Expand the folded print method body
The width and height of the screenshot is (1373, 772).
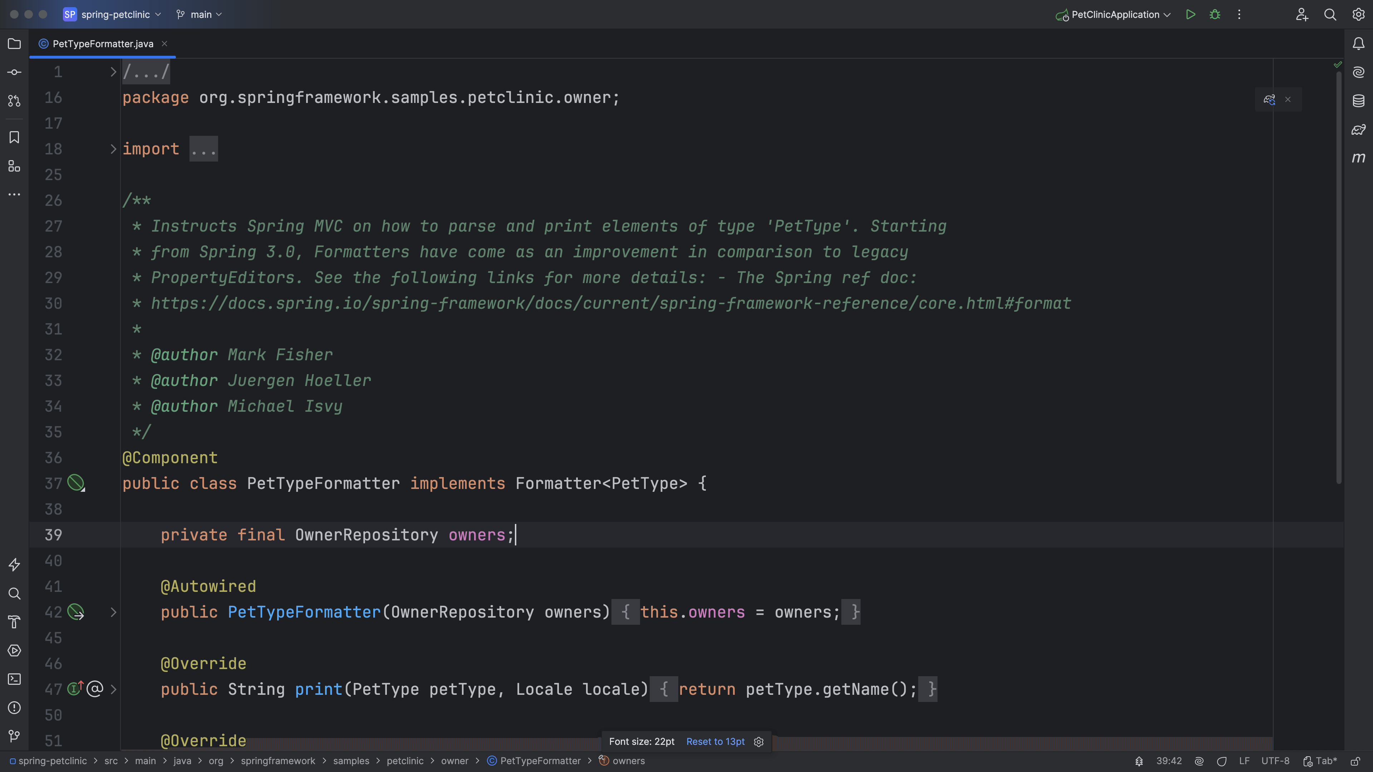click(x=113, y=689)
